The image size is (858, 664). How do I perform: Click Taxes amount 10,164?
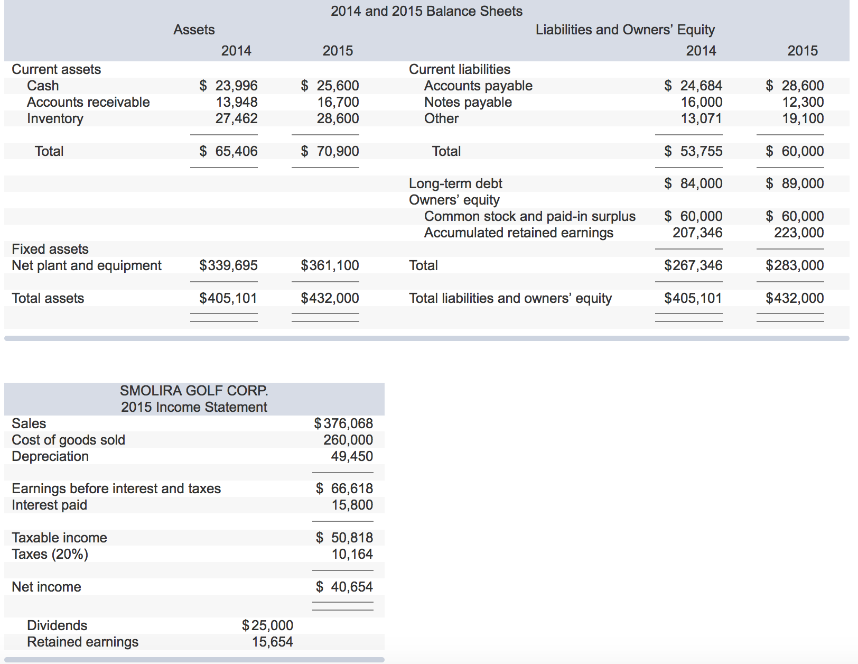pos(352,554)
